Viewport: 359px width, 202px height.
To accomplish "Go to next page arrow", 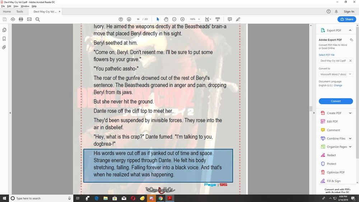I will [x=129, y=19].
